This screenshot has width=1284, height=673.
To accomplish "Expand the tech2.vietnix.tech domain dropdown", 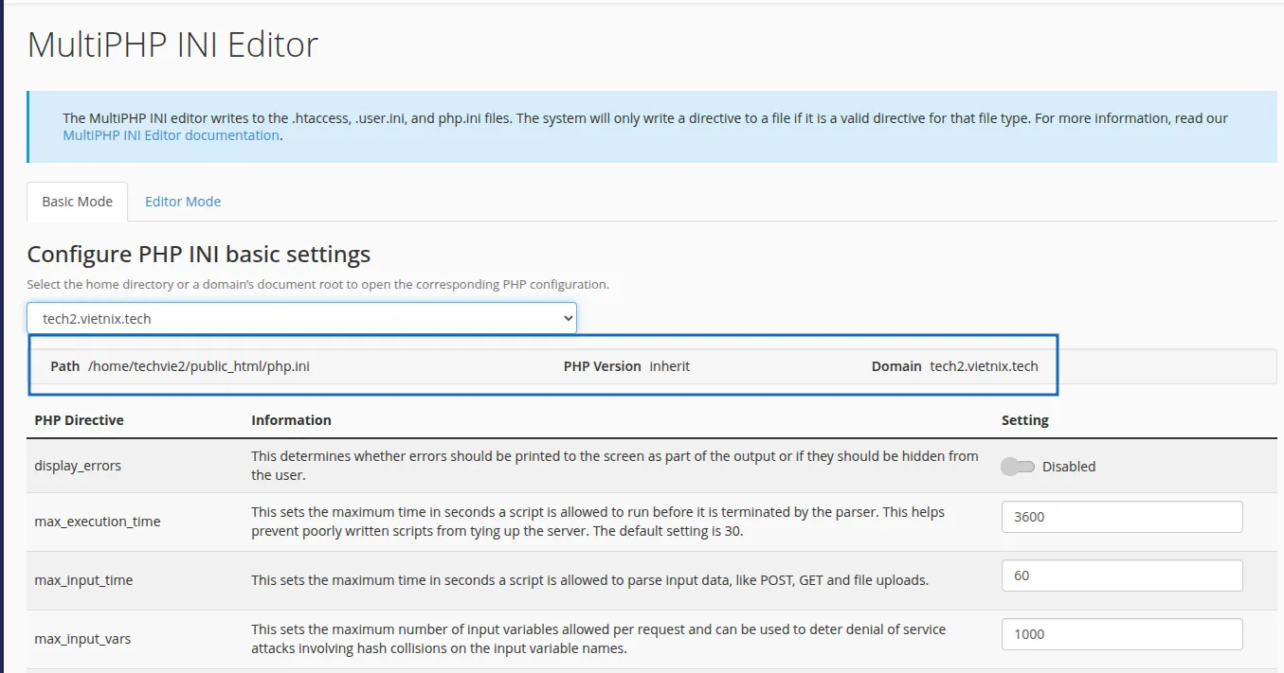I will tap(301, 319).
